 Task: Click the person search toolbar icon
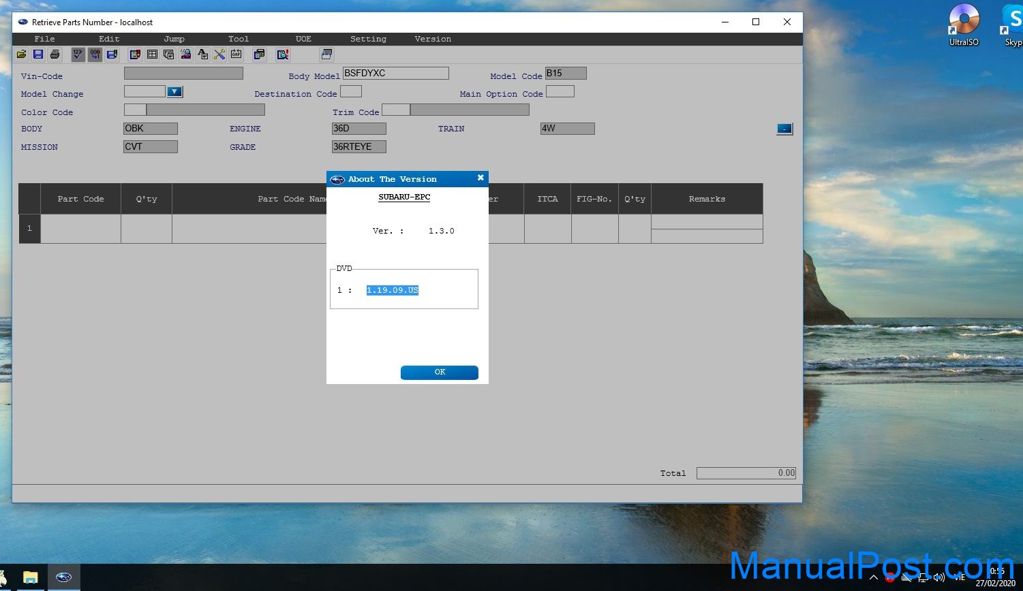click(x=185, y=54)
